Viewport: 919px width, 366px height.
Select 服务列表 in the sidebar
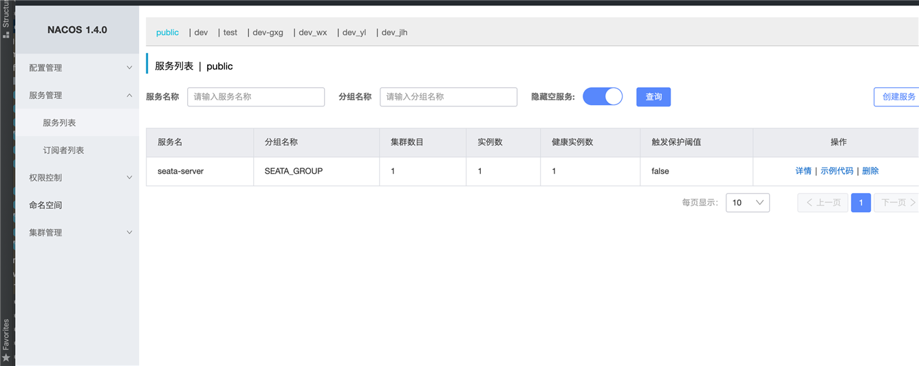tap(77, 123)
